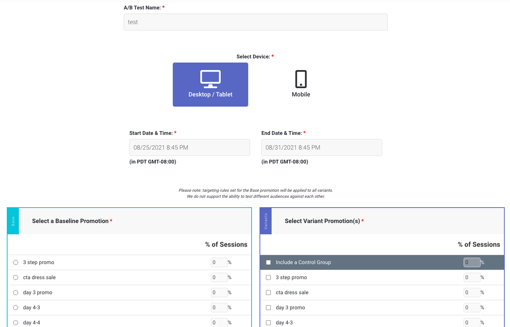The height and width of the screenshot is (327, 510).
Task: Click the A/B Test Name input field
Action: (x=255, y=22)
